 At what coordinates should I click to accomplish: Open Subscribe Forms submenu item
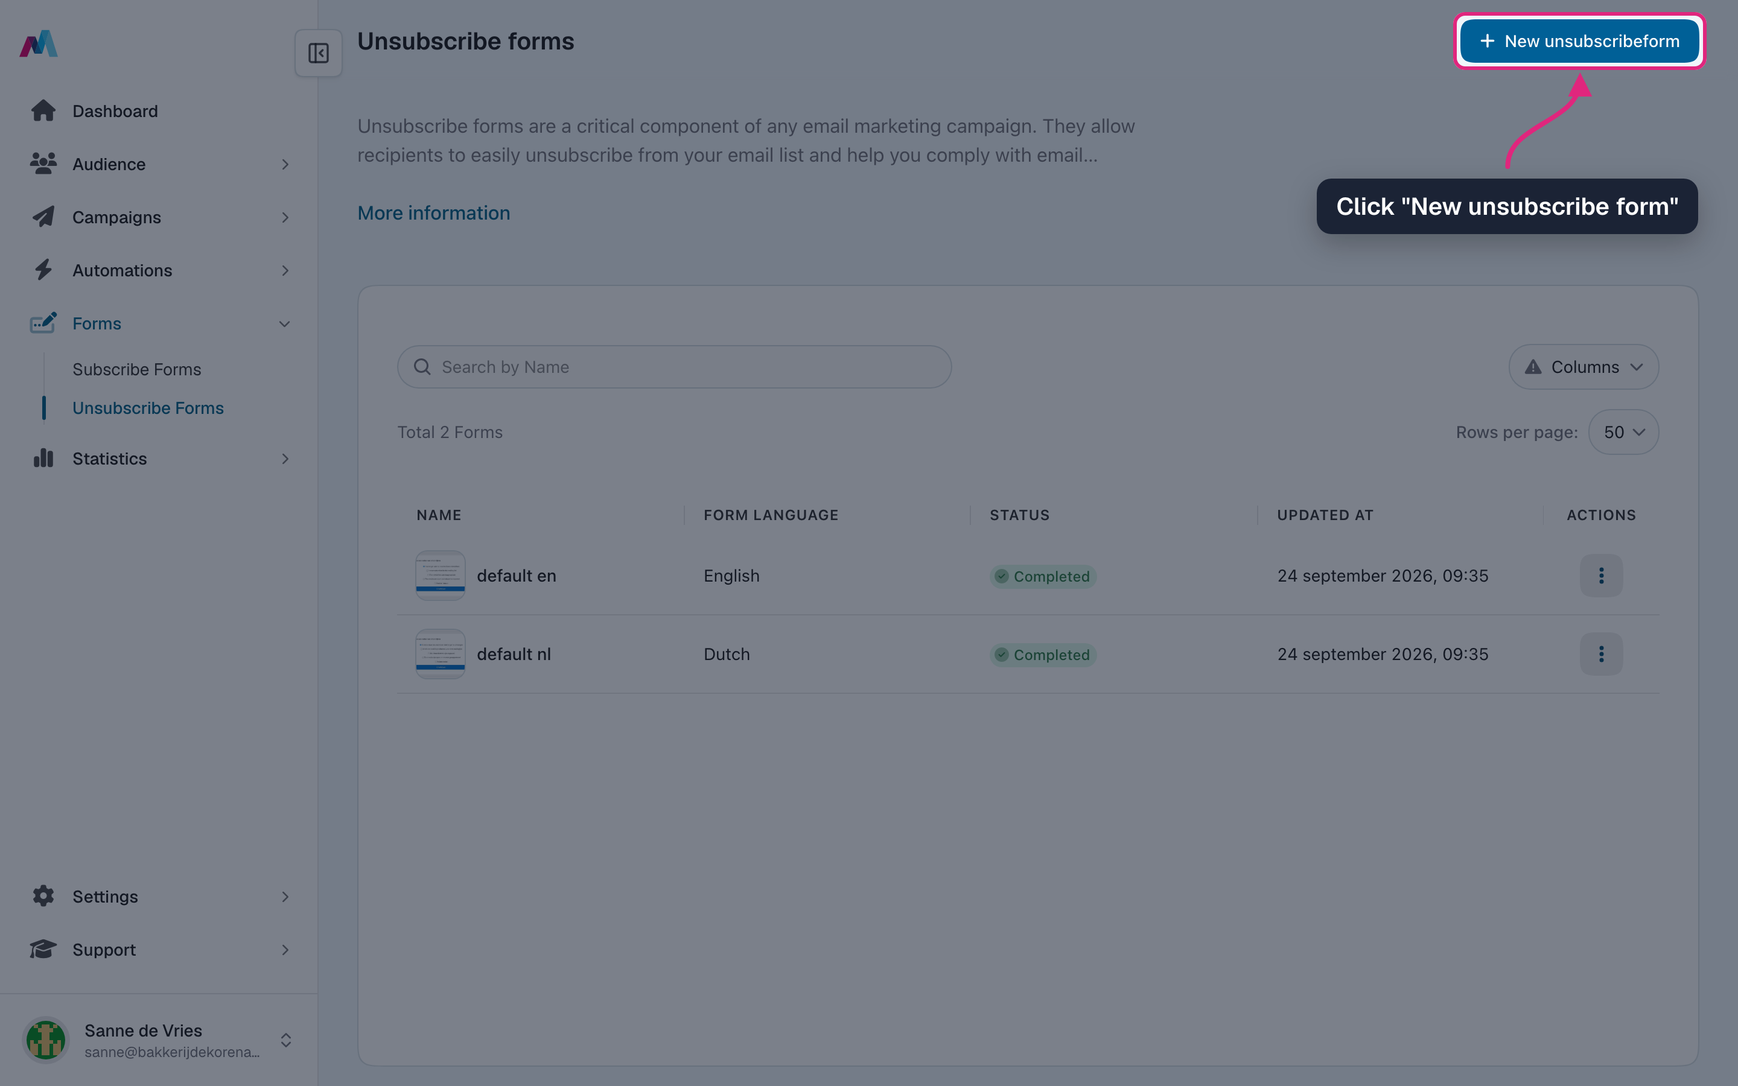click(136, 369)
